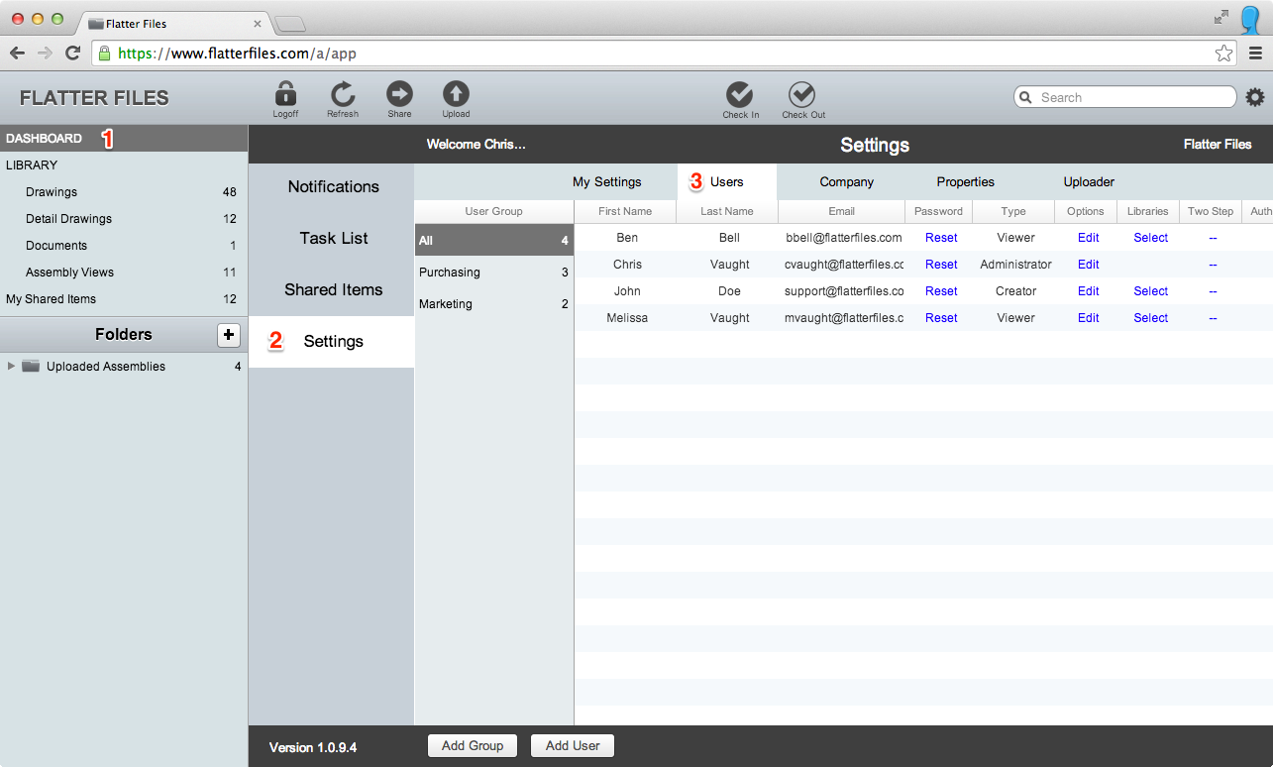This screenshot has width=1273, height=767.
Task: Switch to the Company tab
Action: (x=847, y=182)
